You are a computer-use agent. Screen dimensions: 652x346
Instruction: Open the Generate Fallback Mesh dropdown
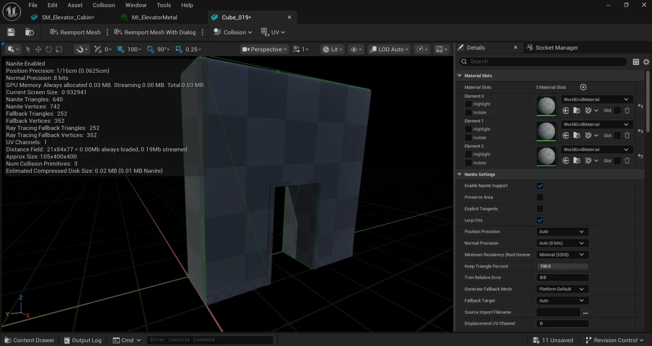[562, 289]
